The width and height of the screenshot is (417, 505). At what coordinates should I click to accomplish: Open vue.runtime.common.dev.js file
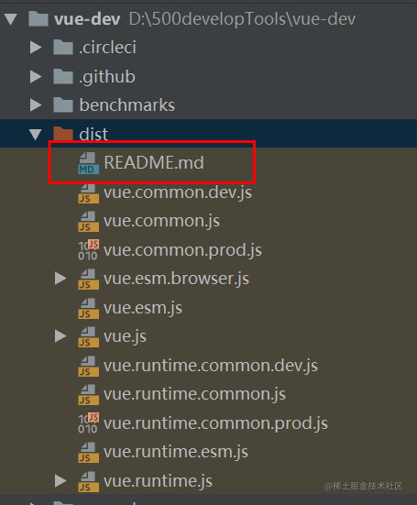pyautogui.click(x=211, y=366)
